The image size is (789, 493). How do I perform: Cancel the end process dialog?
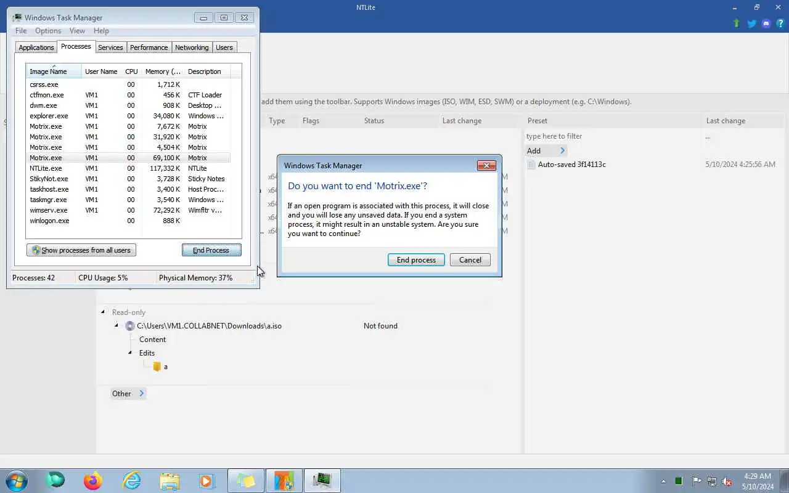[470, 260]
